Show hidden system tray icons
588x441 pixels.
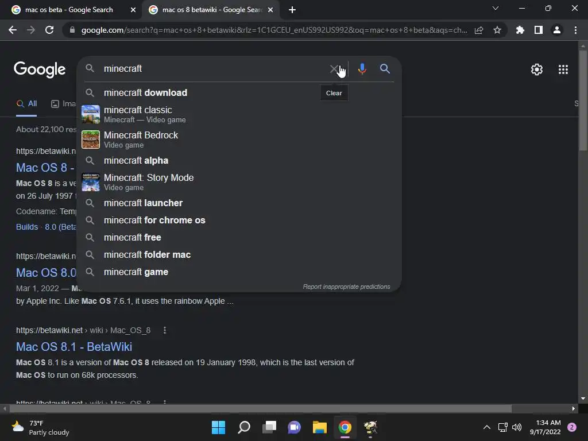(487, 427)
